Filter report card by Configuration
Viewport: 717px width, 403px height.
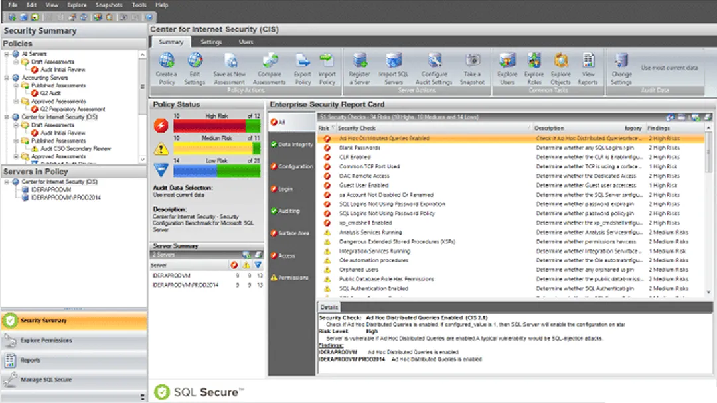[x=291, y=166]
